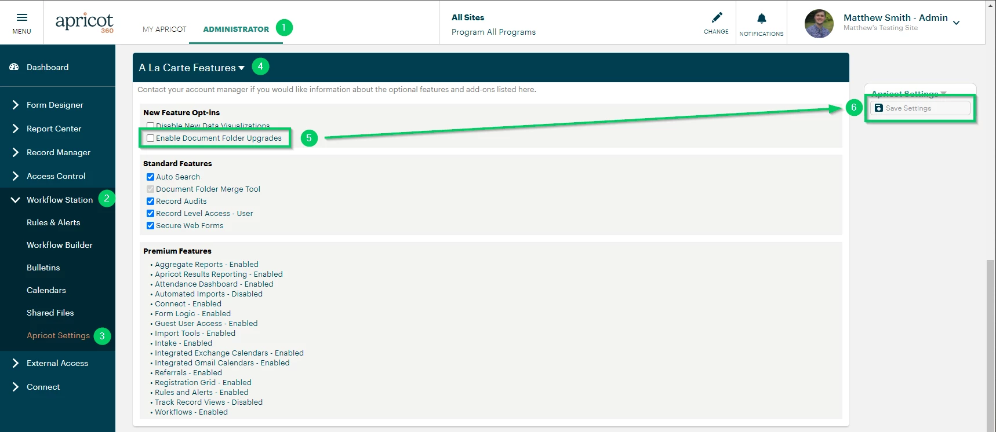Click 'Import Tools - Enabled' entry
This screenshot has height=432, width=996.
pyautogui.click(x=195, y=333)
